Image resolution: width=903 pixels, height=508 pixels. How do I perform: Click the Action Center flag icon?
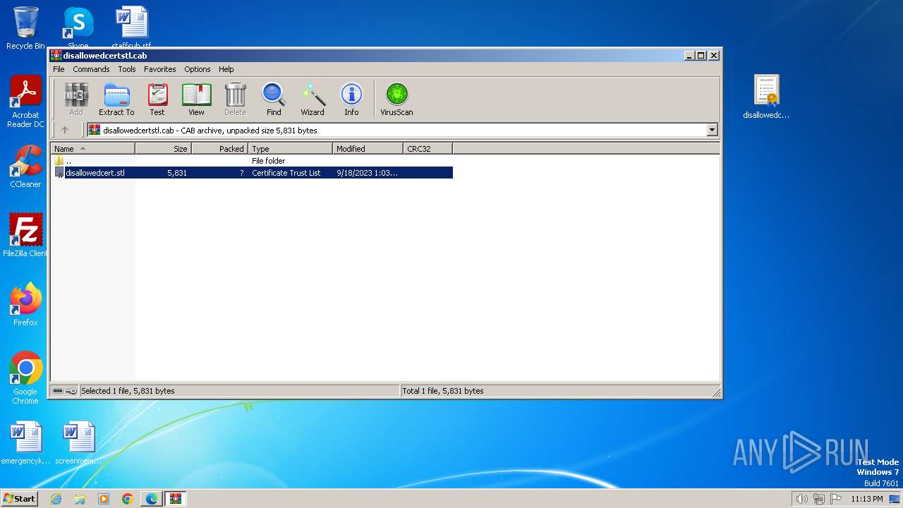click(836, 499)
